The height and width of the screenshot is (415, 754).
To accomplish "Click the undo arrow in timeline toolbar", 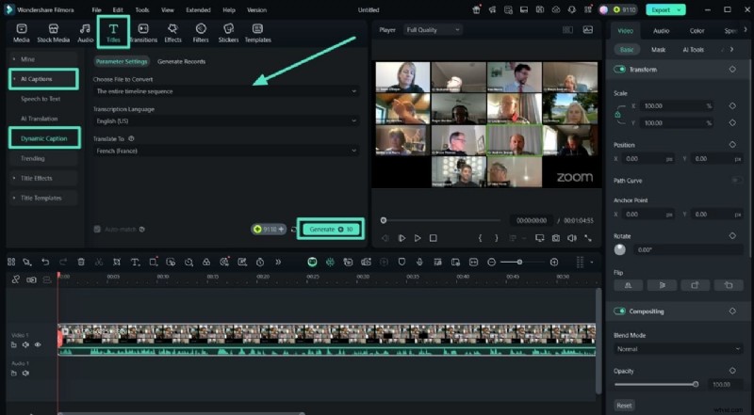I will click(45, 262).
